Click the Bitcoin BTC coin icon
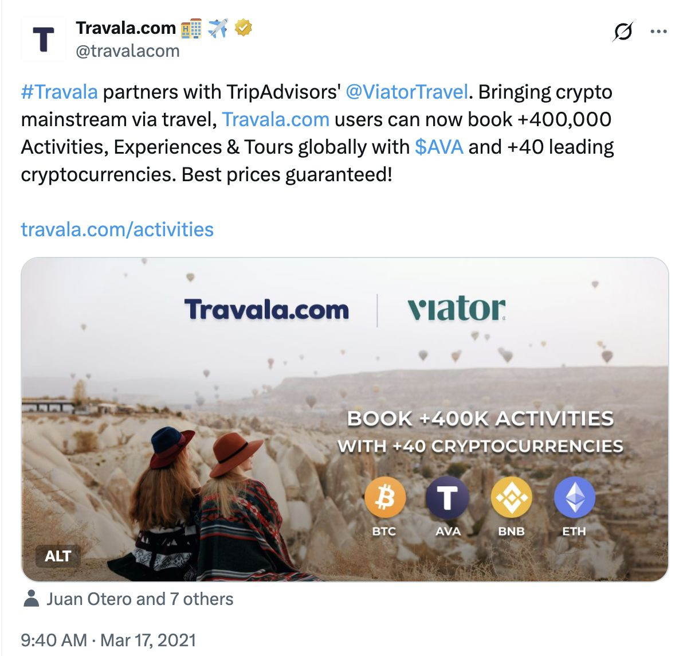The image size is (683, 656). pos(384,497)
